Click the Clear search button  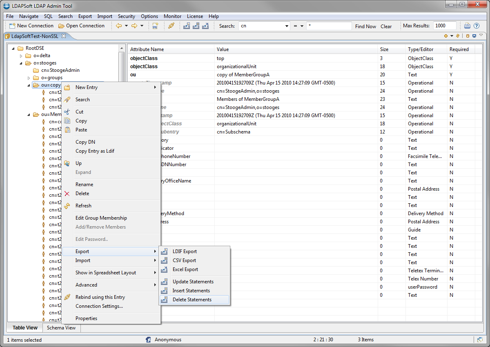[386, 26]
